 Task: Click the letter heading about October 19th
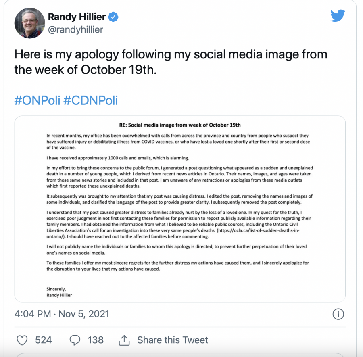click(179, 125)
